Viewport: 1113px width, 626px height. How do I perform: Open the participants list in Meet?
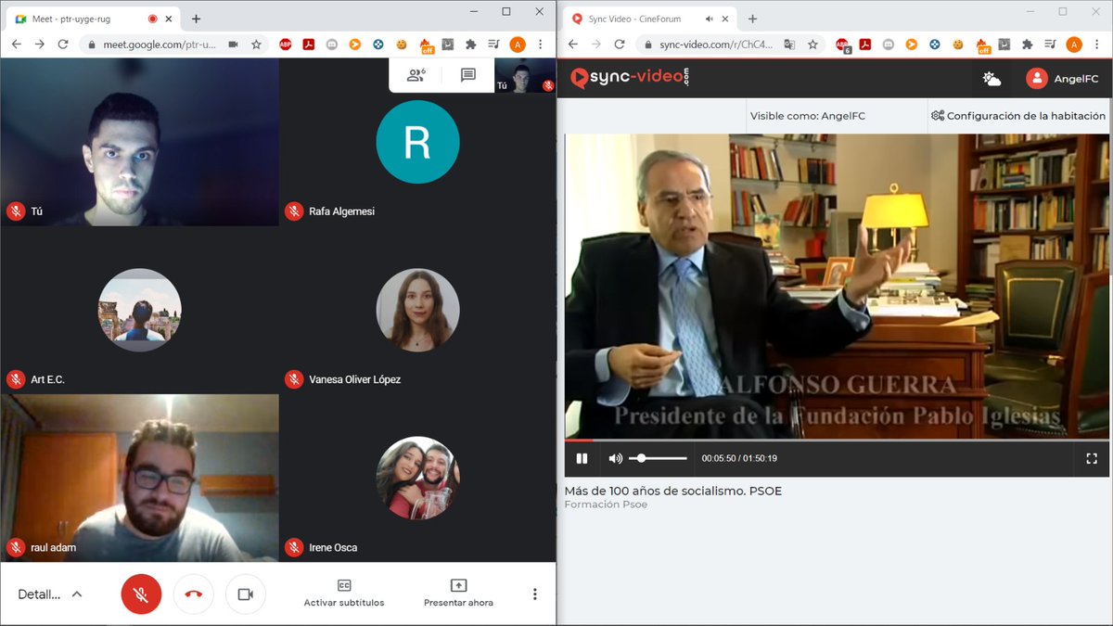pyautogui.click(x=416, y=75)
